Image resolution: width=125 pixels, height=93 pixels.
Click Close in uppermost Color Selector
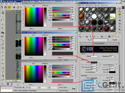(x=31, y=29)
